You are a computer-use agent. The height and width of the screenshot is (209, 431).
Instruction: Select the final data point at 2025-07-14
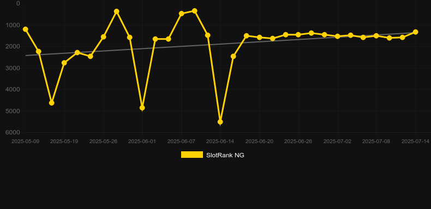pos(416,32)
